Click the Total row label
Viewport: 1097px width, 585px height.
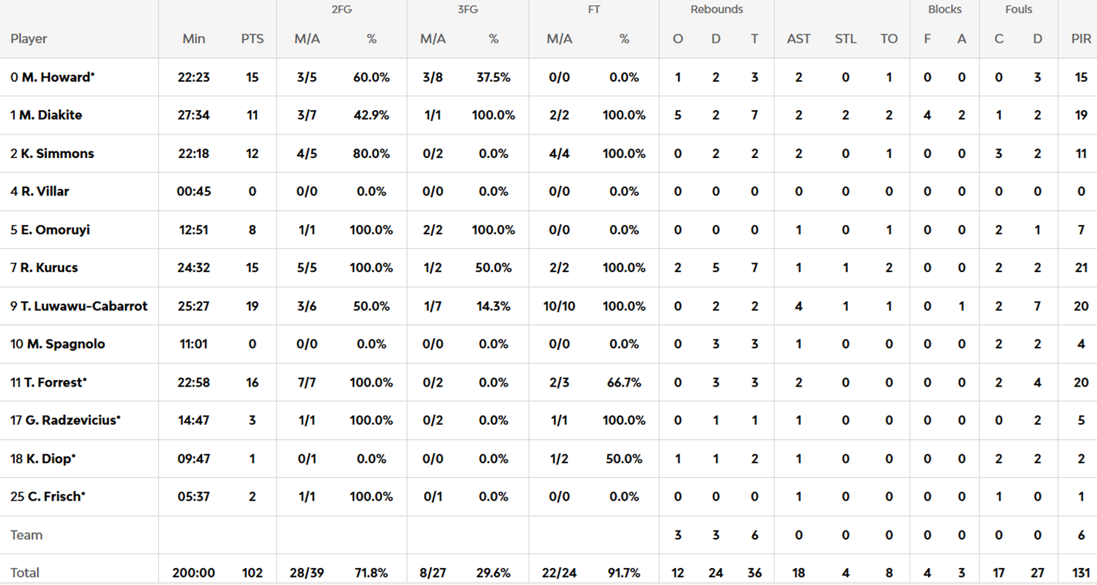point(25,573)
